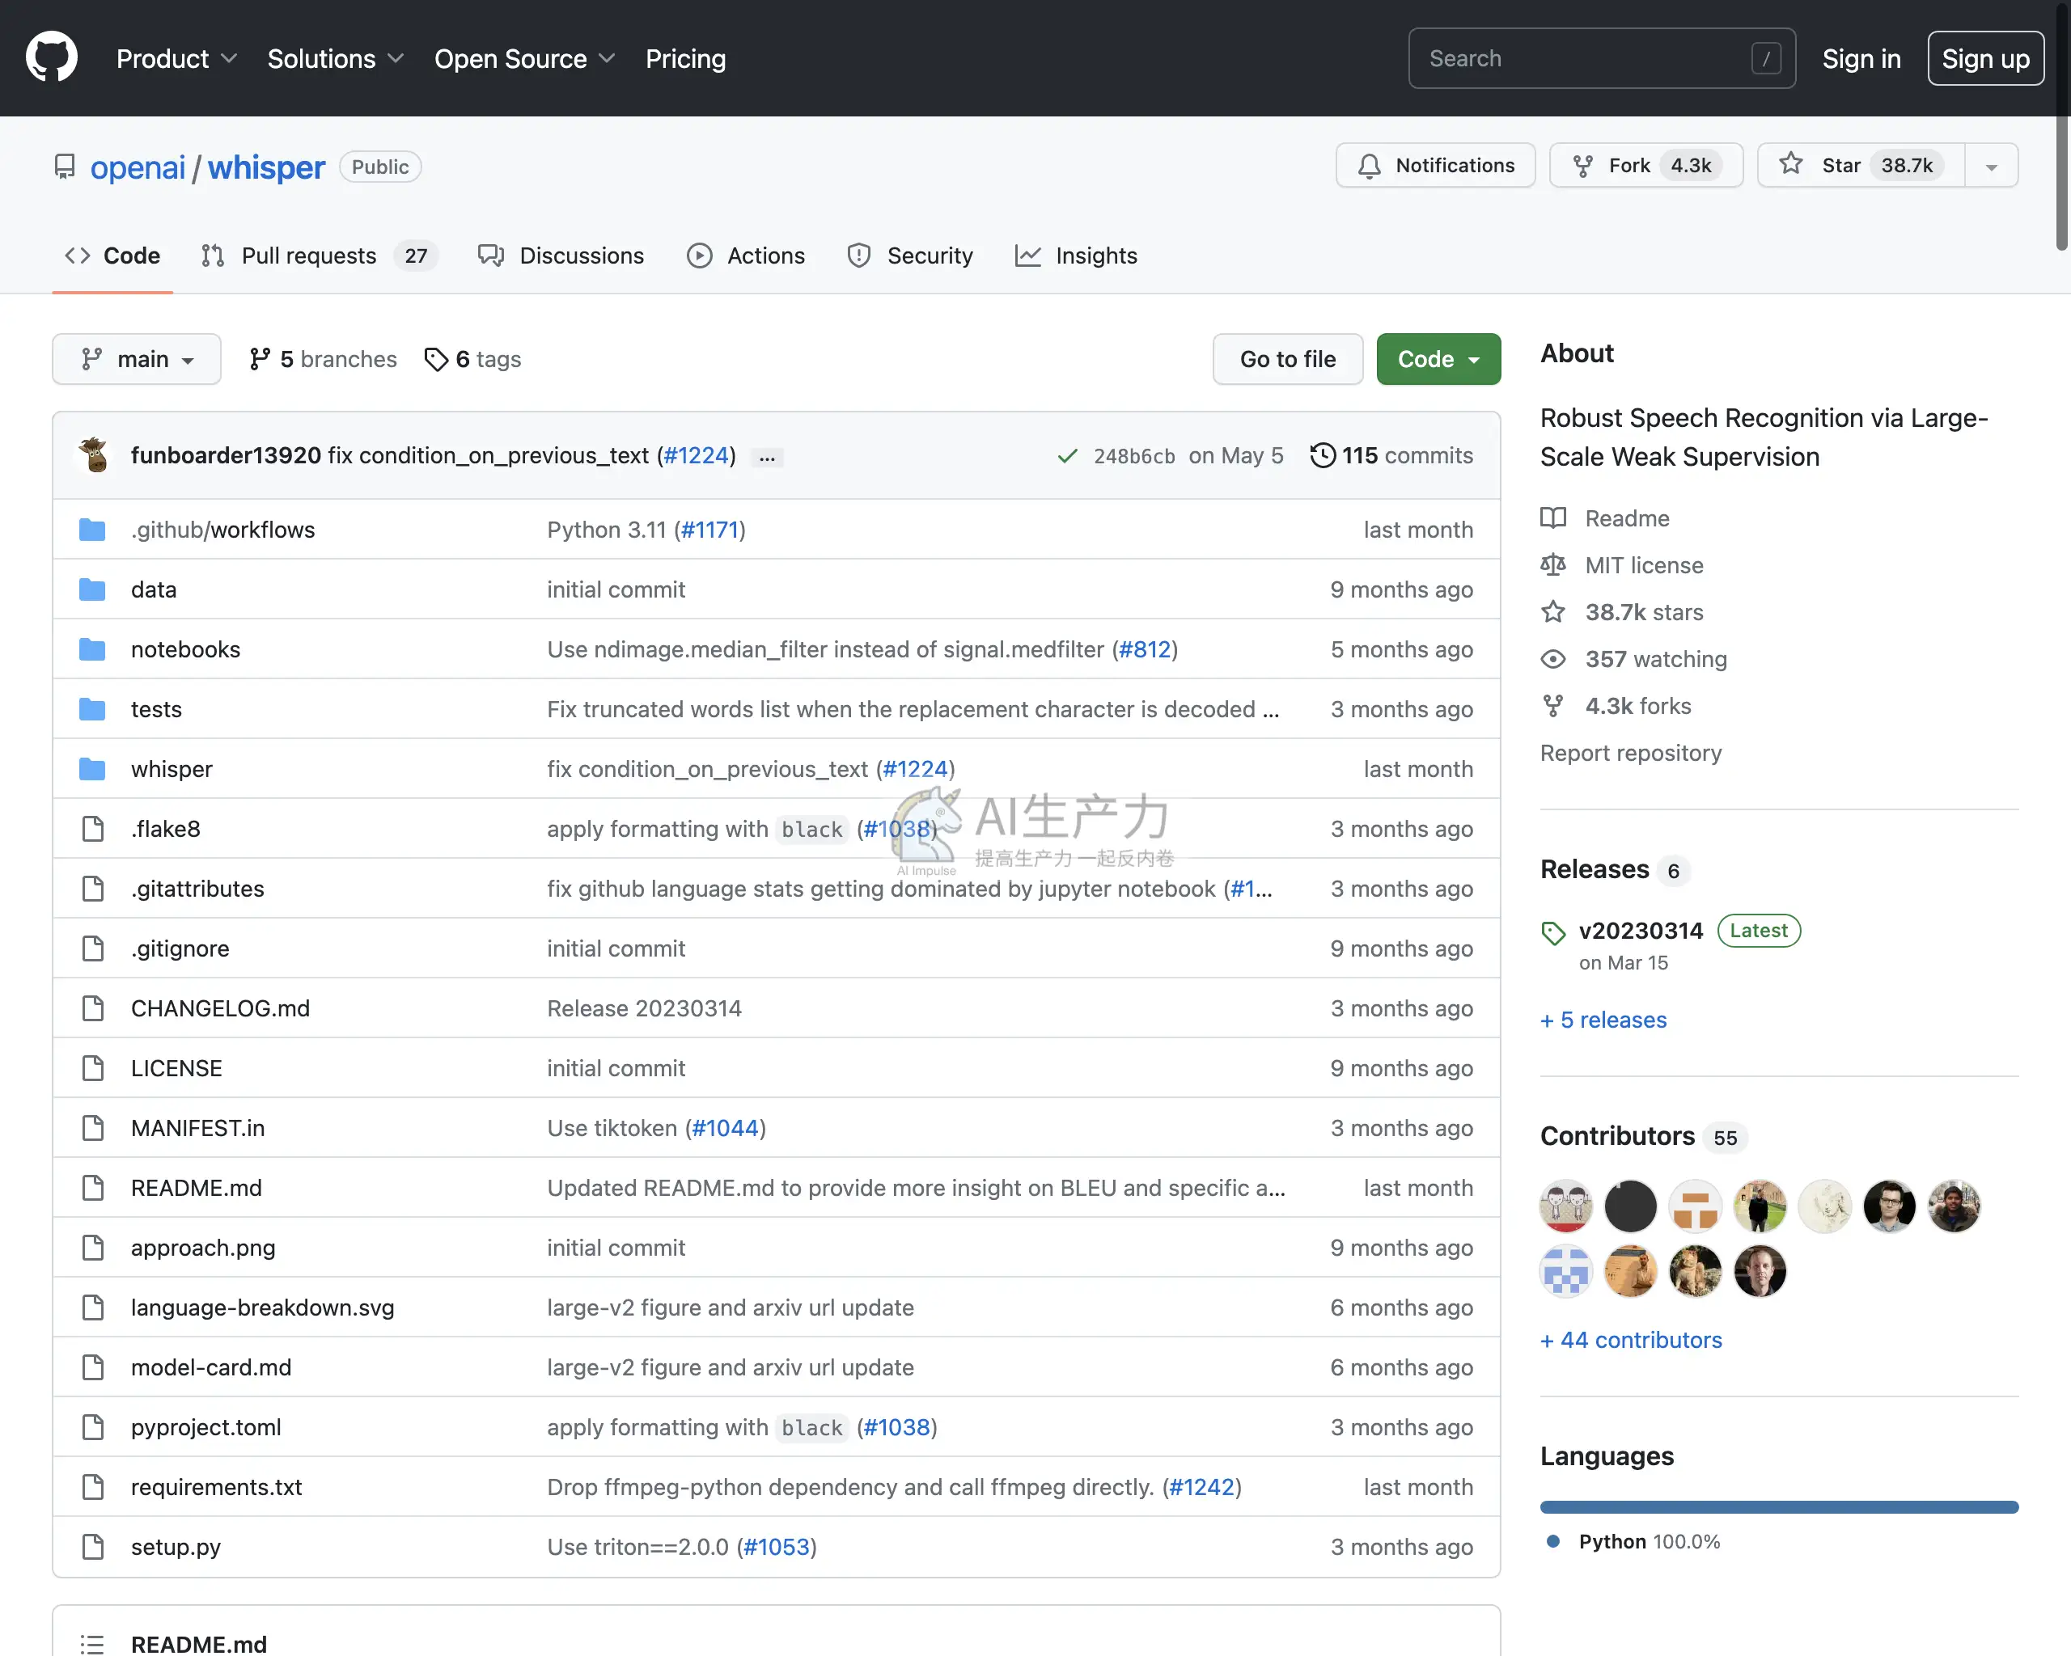2071x1656 pixels.
Task: Open the Actions tab
Action: [747, 256]
